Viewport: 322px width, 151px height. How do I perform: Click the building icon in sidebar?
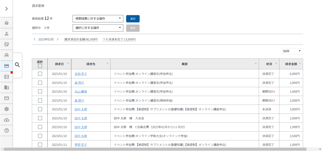pyautogui.click(x=6, y=88)
